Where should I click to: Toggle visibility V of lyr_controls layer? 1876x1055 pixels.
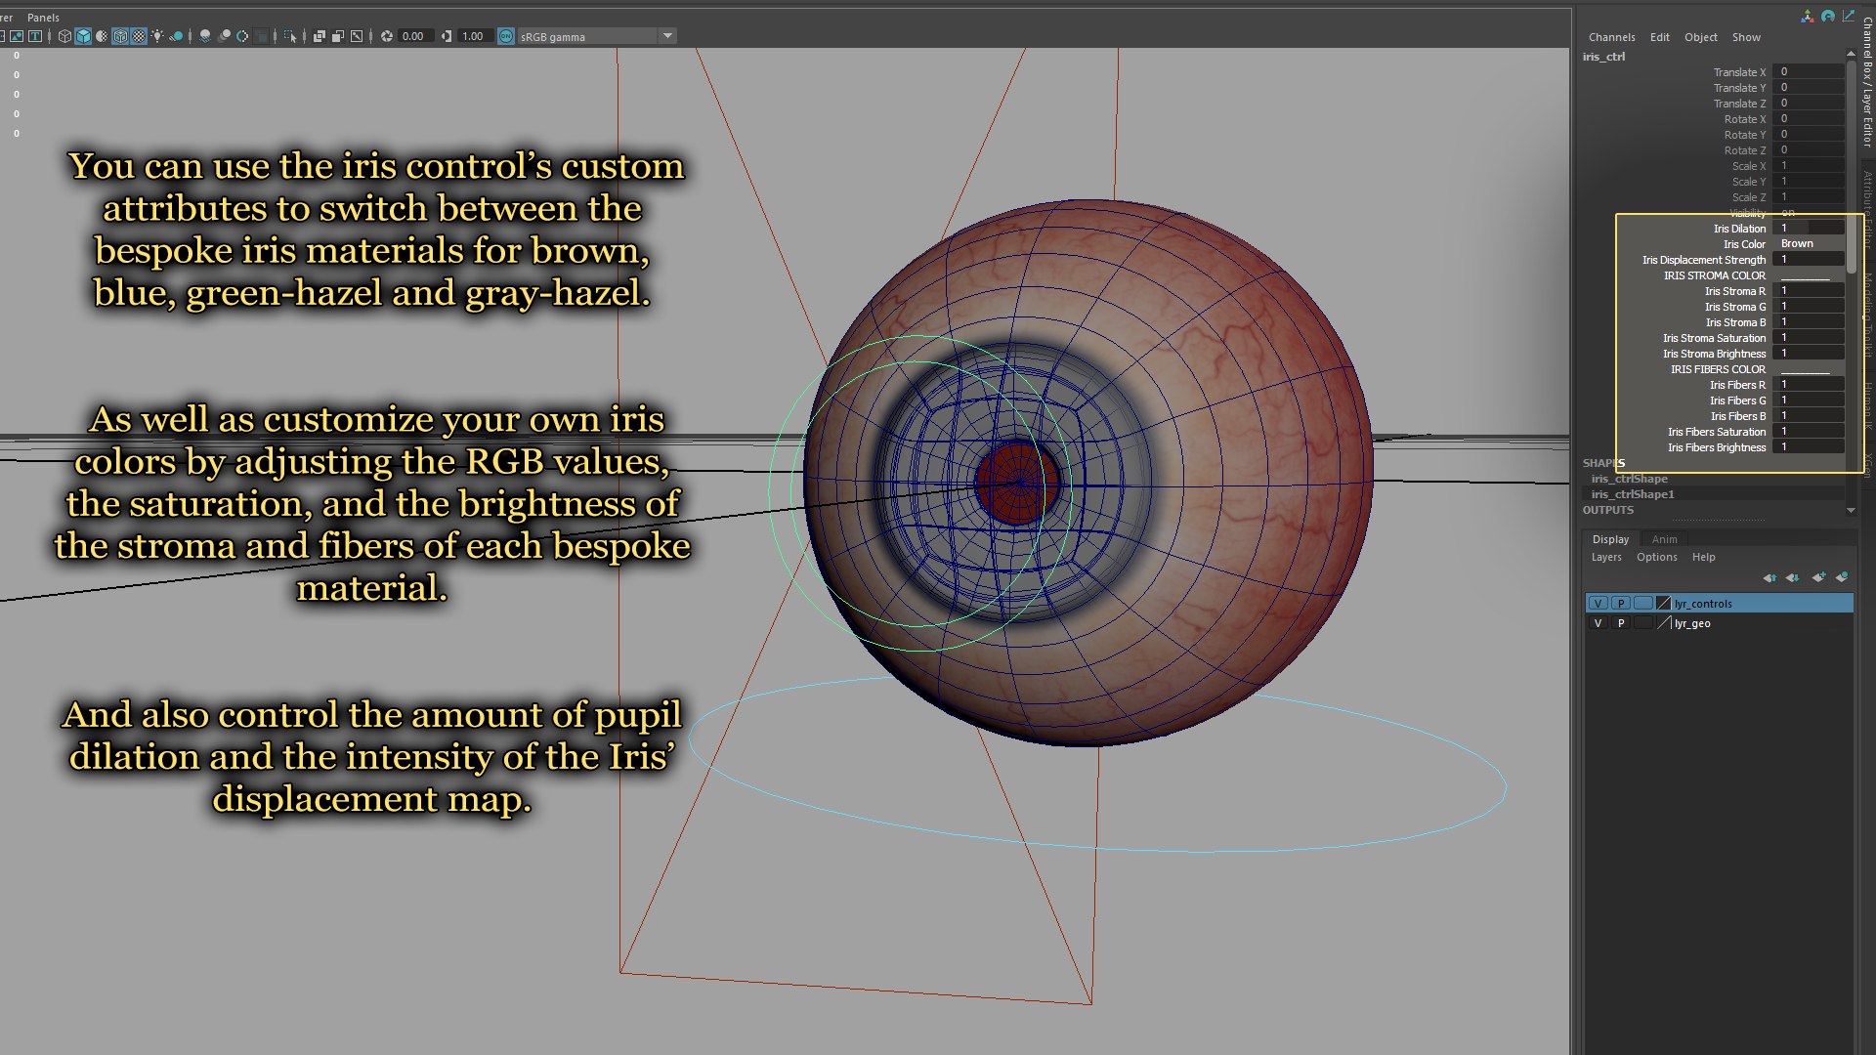coord(1598,604)
